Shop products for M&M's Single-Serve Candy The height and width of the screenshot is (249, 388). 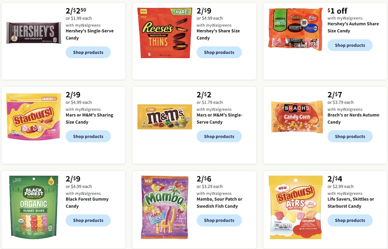(219, 137)
